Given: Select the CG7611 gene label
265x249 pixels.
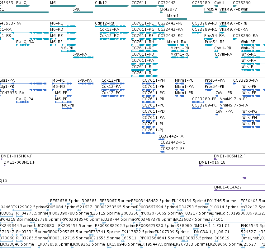Looking at the screenshot, I should point(139,3).
